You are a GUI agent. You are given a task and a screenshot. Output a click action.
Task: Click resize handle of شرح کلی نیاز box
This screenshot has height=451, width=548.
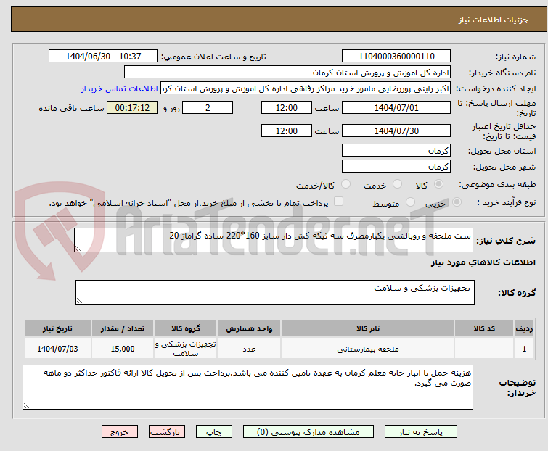(x=78, y=248)
